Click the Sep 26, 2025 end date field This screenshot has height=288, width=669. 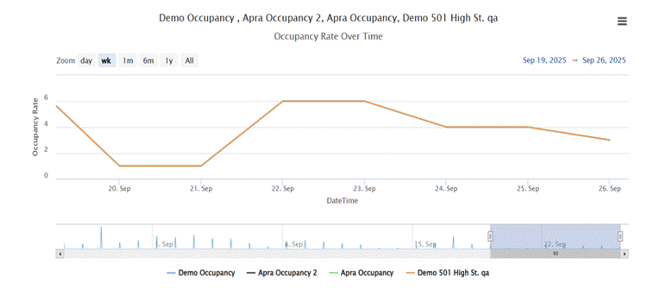[x=604, y=60]
